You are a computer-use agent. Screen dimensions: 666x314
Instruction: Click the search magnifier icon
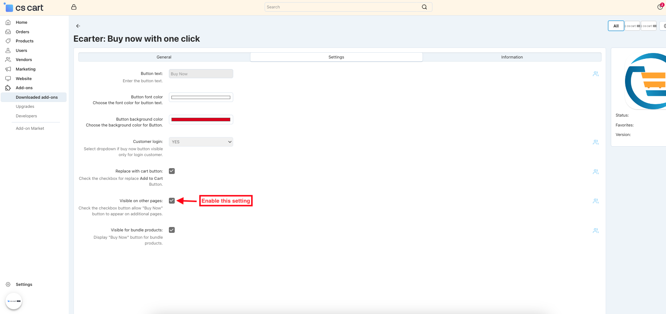(424, 7)
